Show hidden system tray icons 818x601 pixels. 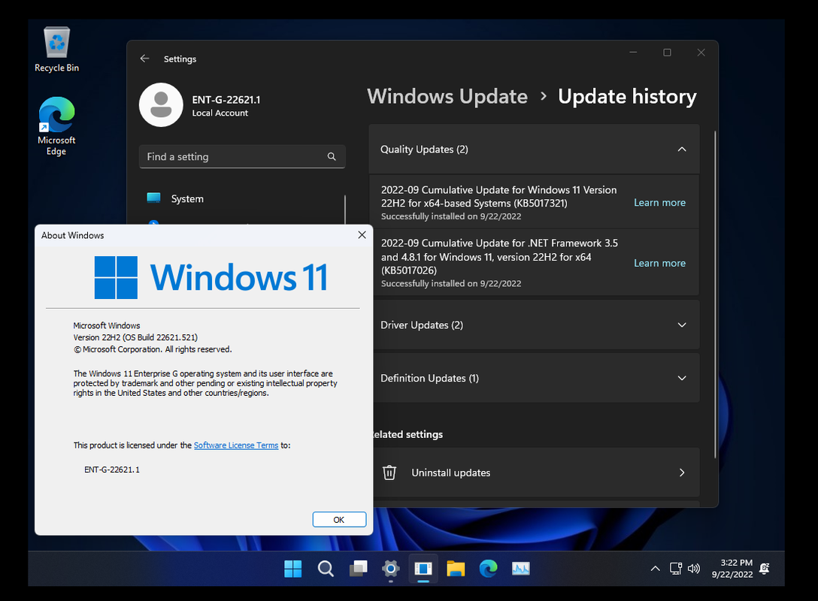656,569
